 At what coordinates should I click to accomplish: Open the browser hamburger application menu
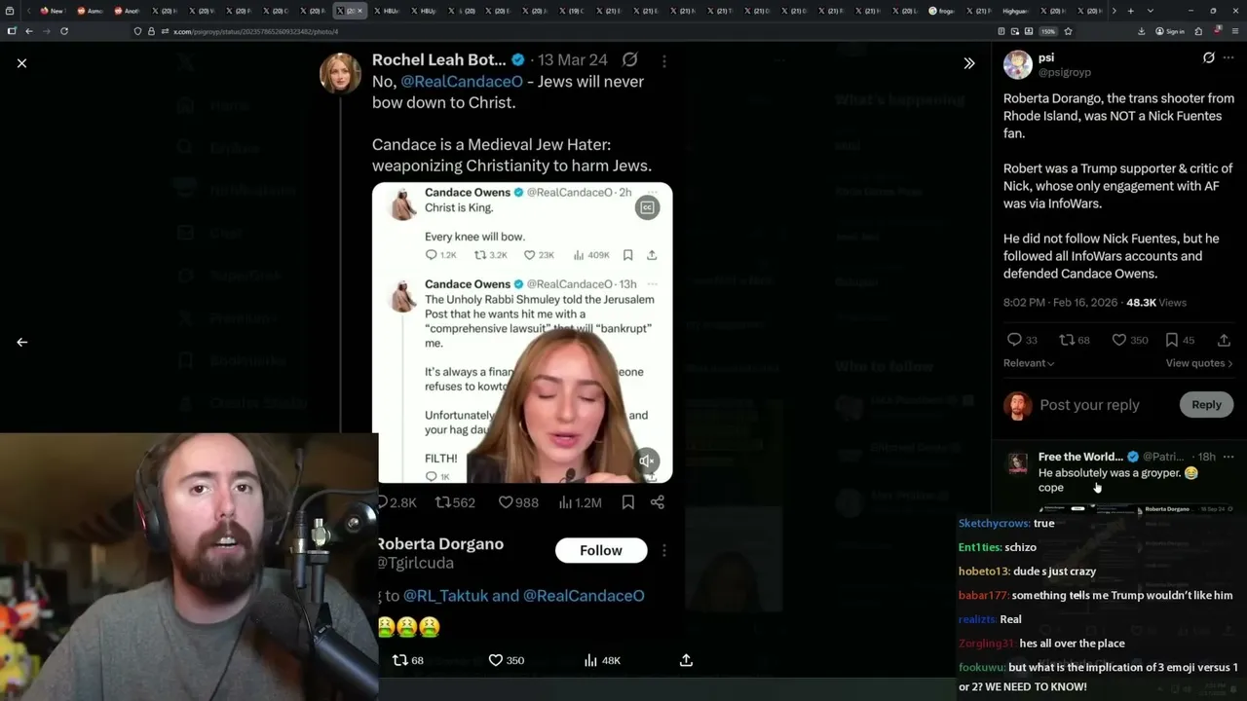tap(1235, 31)
